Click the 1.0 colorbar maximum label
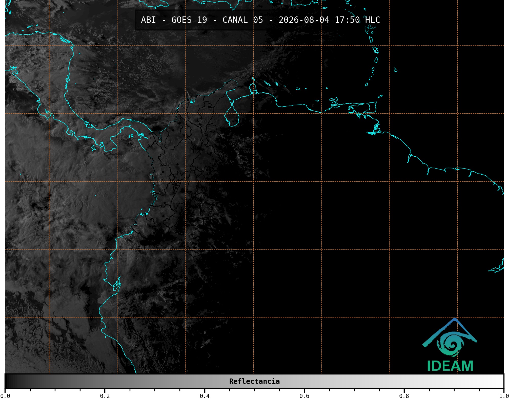This screenshot has width=509, height=399. pos(504,396)
